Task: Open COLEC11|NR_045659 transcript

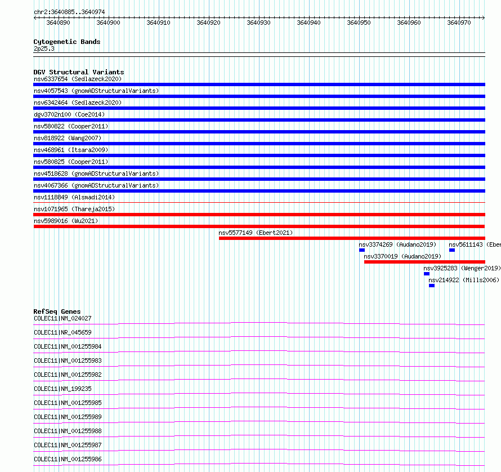Action: 62,332
